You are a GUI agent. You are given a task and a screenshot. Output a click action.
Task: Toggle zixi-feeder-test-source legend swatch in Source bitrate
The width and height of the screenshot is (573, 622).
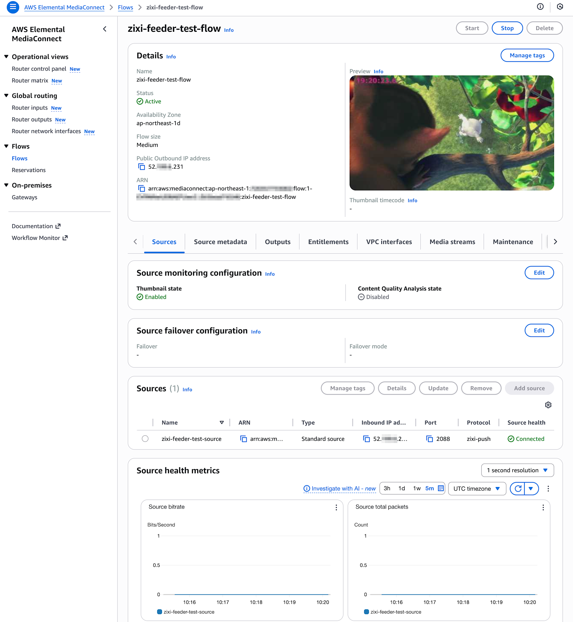[159, 612]
